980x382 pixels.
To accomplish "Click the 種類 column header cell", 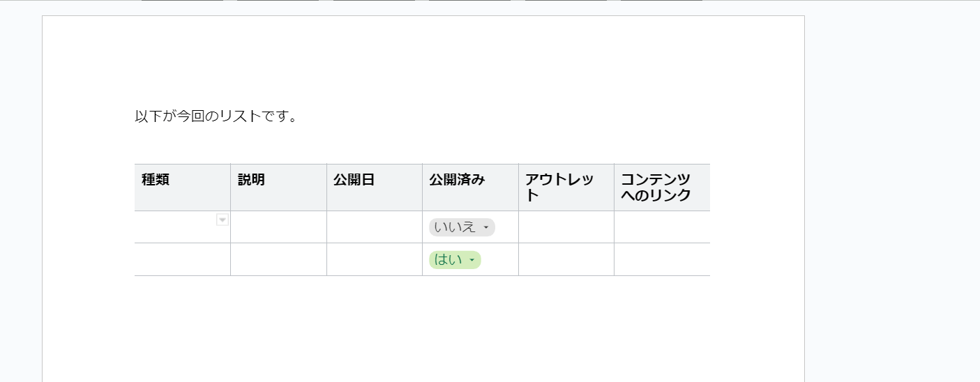I will click(182, 187).
